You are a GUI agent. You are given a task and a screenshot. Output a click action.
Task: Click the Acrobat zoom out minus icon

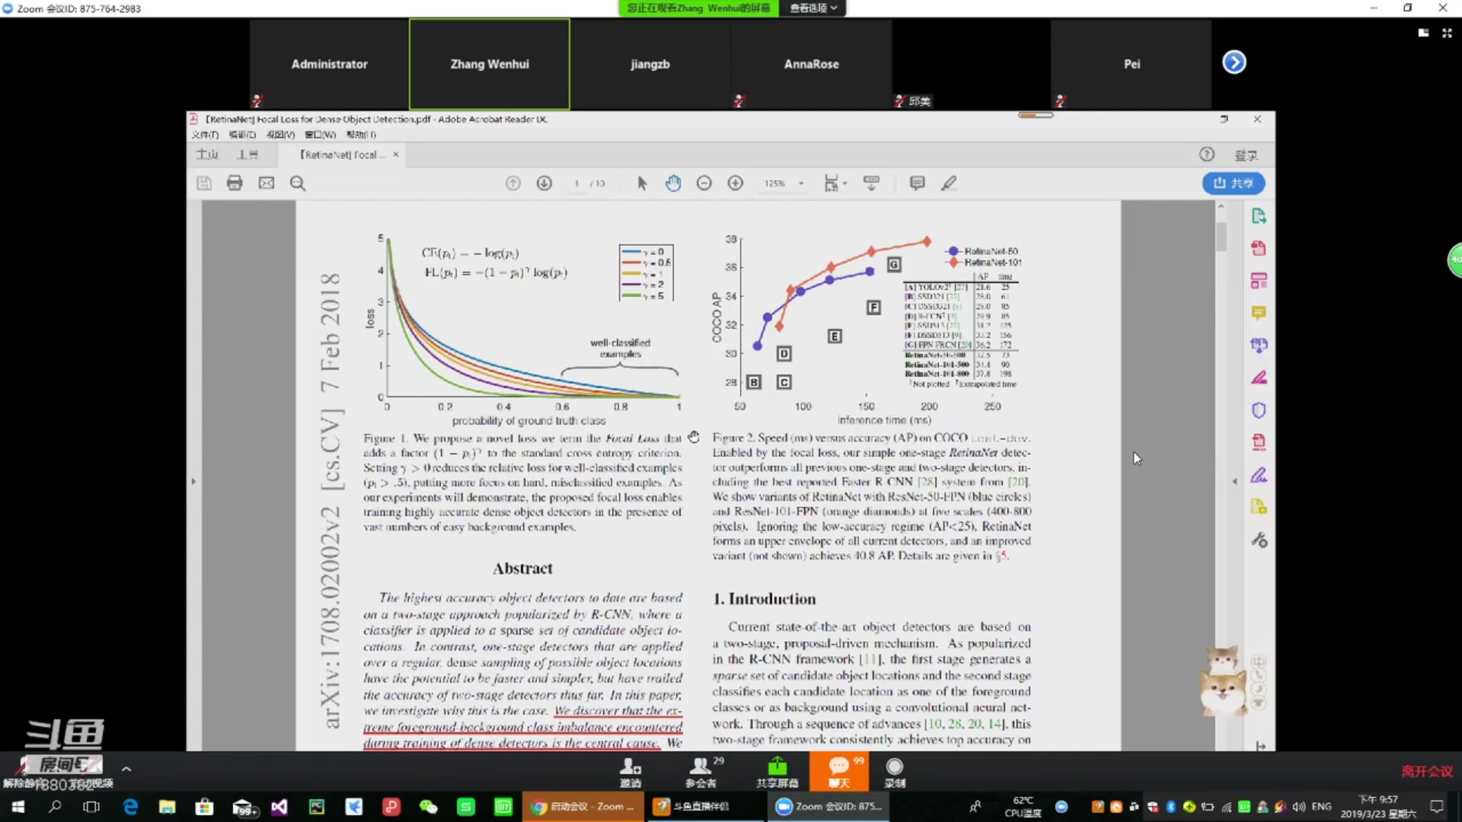point(704,183)
